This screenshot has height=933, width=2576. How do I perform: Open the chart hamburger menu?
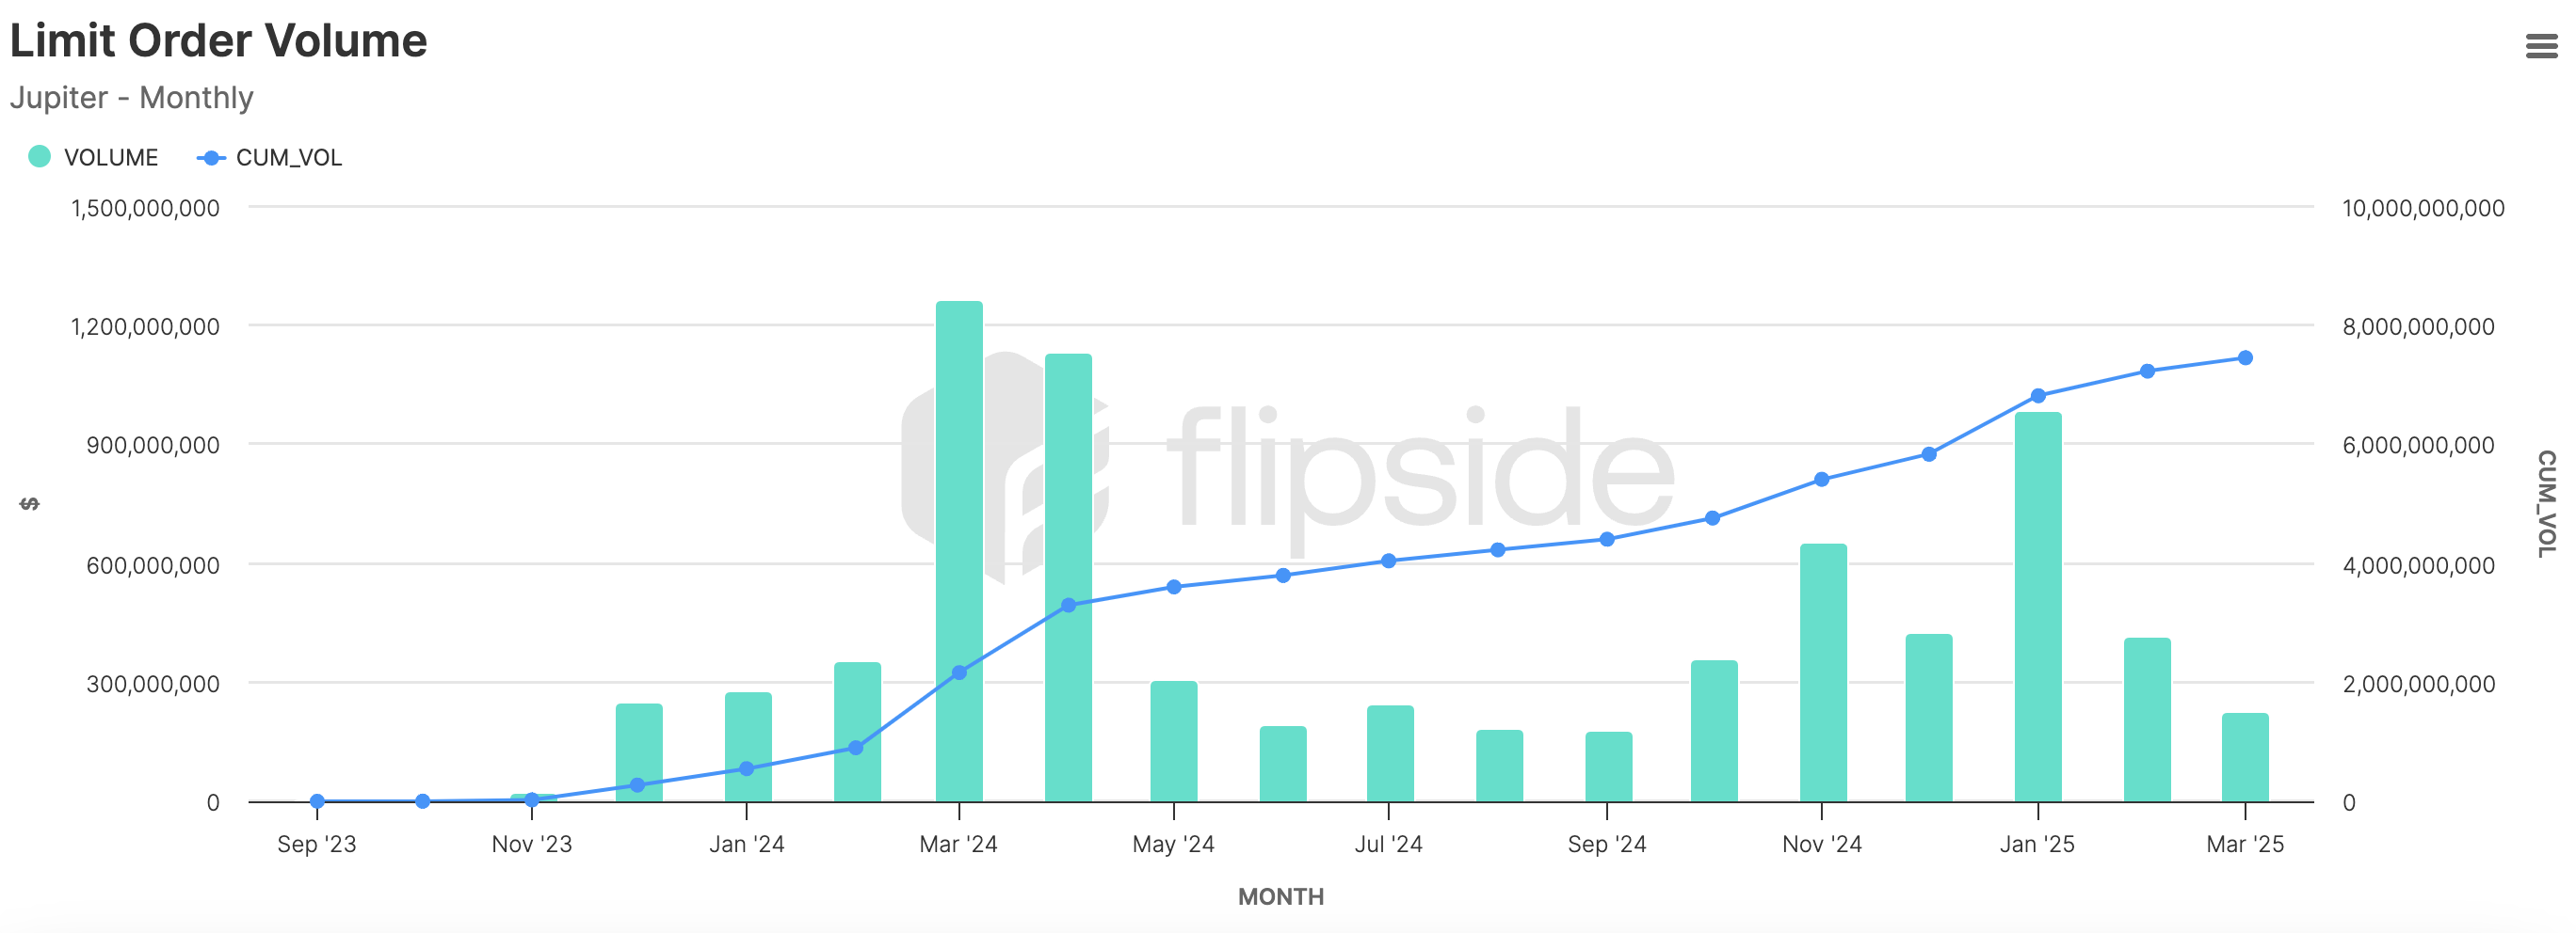(x=2541, y=46)
